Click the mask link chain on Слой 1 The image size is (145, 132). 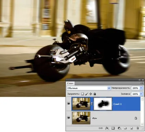92,104
